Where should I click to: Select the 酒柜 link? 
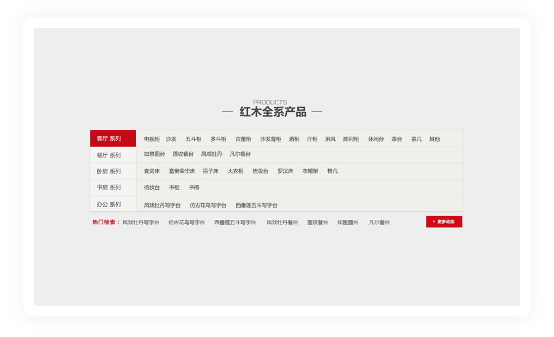(294, 139)
